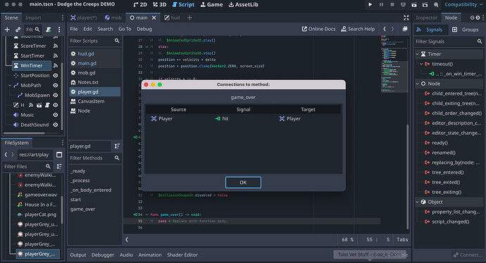Click the Filter Signals input field
Image resolution: width=486 pixels, height=263 pixels.
coord(449,41)
